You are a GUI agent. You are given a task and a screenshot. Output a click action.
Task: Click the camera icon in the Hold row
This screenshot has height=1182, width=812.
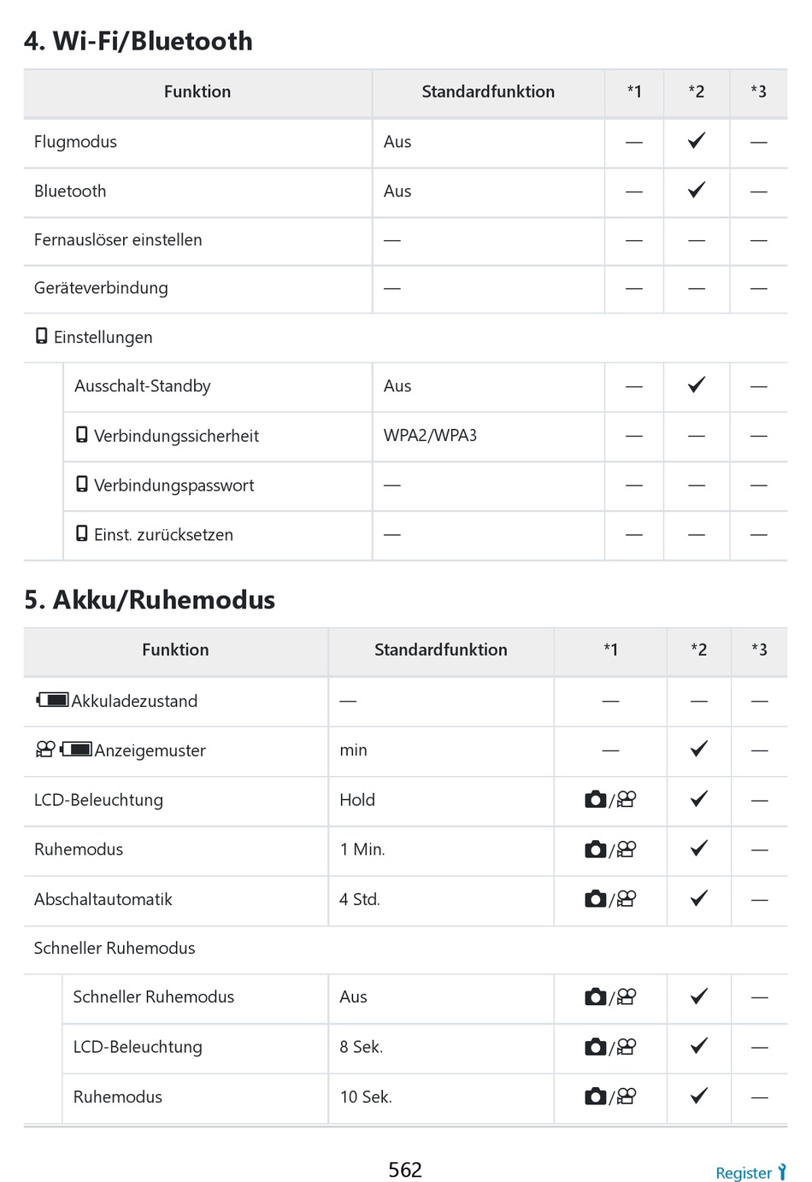[596, 800]
